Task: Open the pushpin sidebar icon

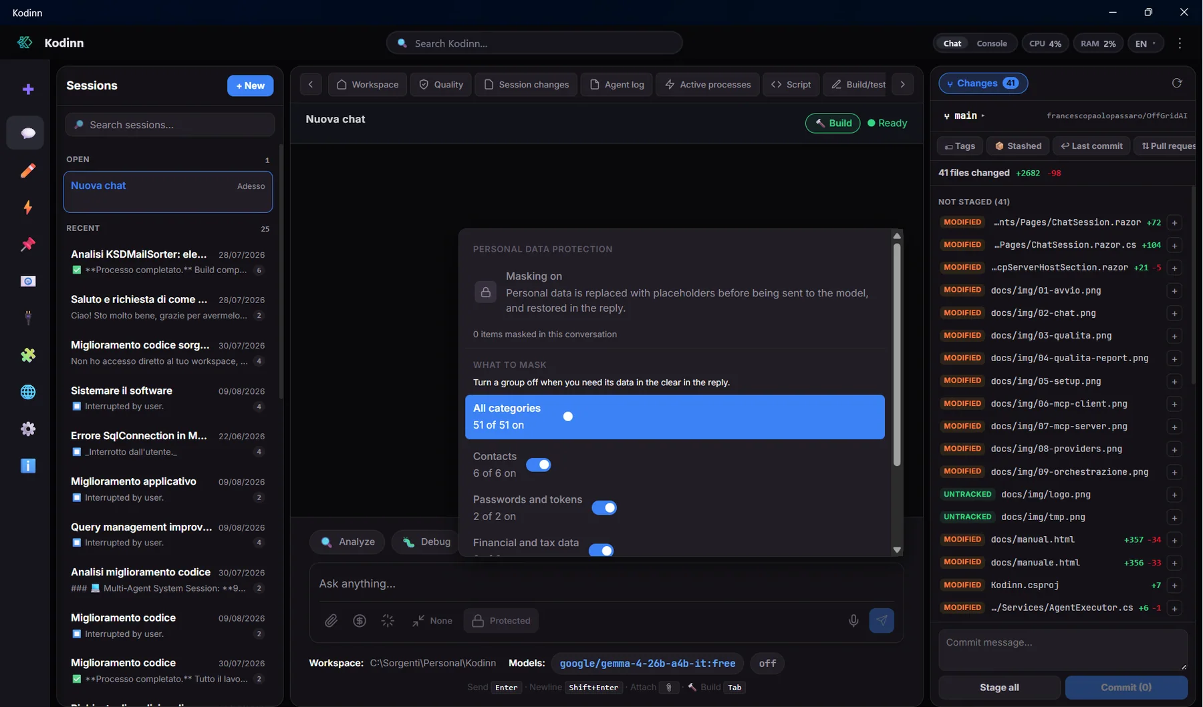Action: (27, 244)
